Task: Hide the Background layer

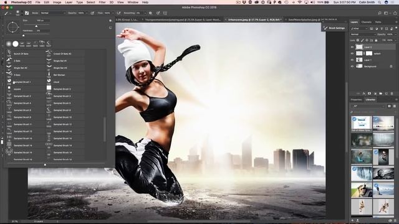Action: tap(352, 67)
